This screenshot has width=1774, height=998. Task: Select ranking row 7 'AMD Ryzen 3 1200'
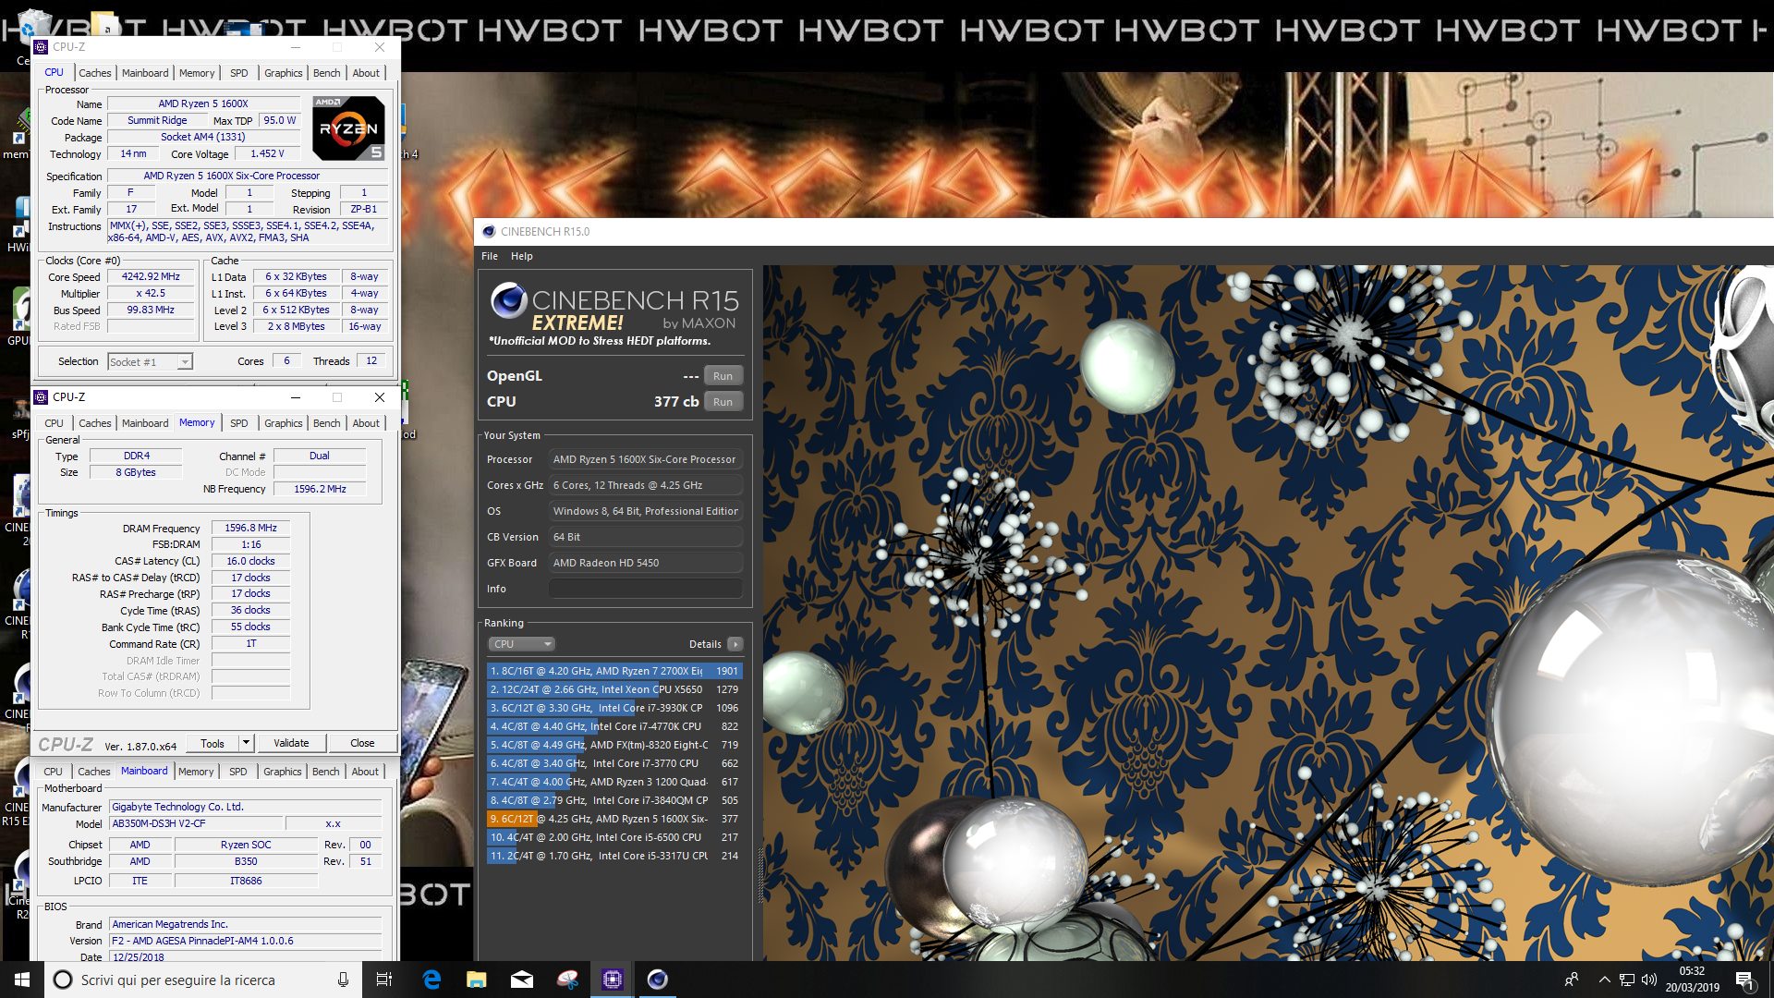pyautogui.click(x=614, y=782)
